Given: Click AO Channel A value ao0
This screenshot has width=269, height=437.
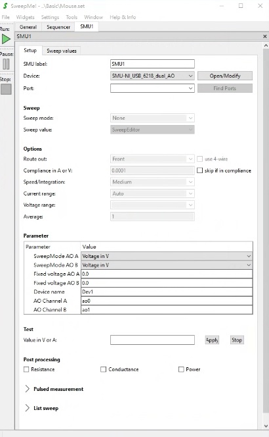Looking at the screenshot, I should 167,301.
